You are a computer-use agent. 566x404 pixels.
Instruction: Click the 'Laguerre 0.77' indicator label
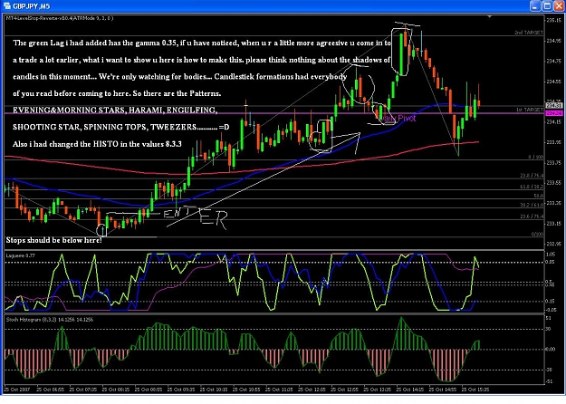(21, 255)
